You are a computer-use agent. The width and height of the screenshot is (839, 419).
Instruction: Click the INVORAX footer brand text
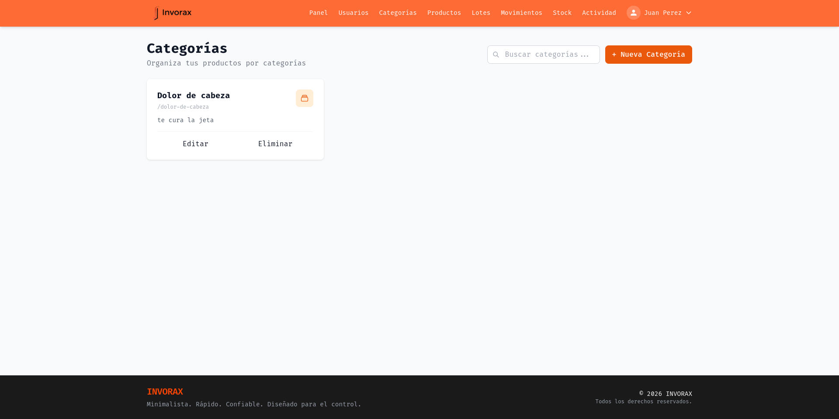[x=165, y=392]
